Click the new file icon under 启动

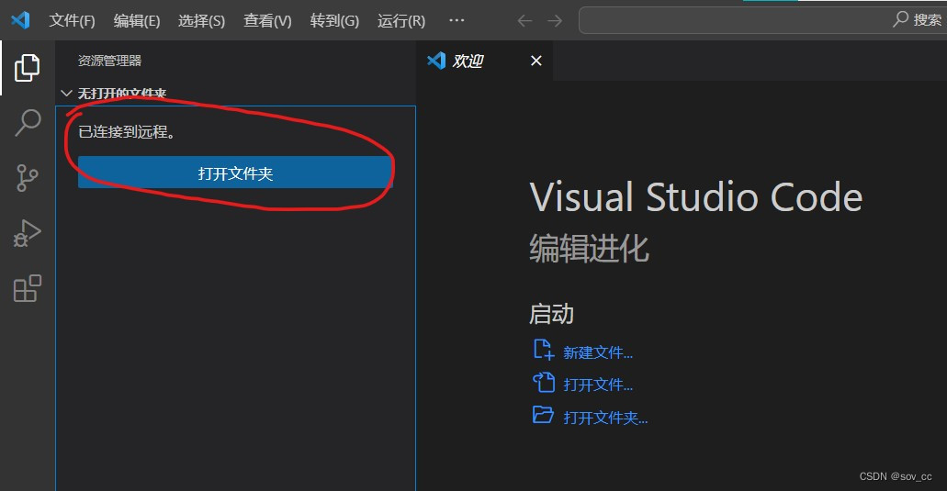point(543,350)
